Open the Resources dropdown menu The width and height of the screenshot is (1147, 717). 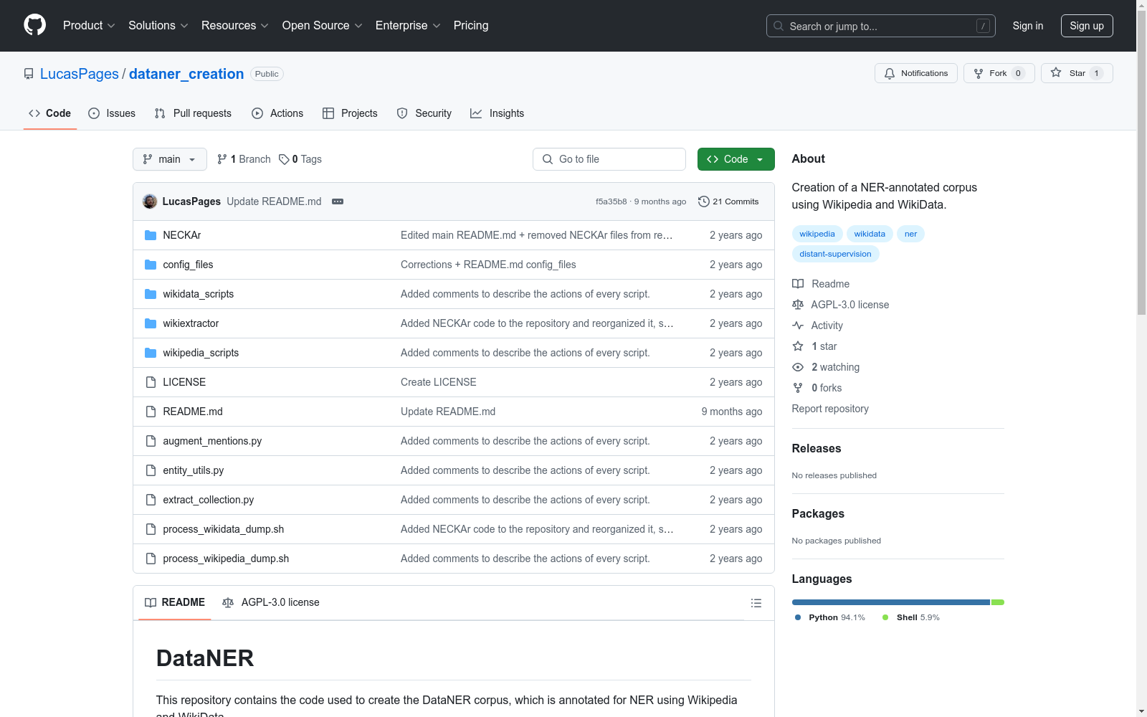click(x=235, y=25)
